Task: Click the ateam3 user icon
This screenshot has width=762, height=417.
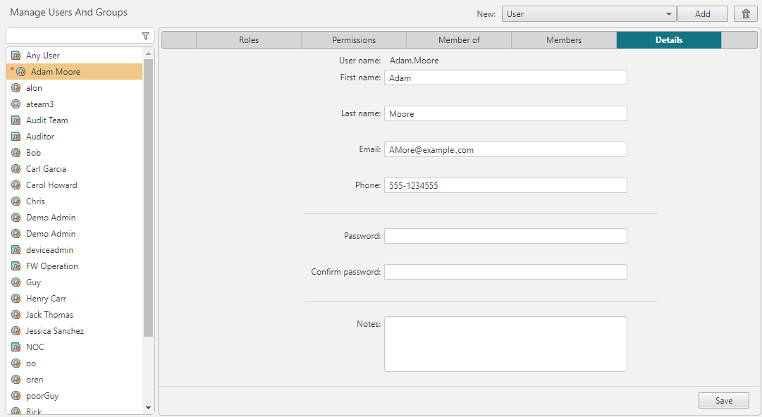Action: pyautogui.click(x=16, y=104)
